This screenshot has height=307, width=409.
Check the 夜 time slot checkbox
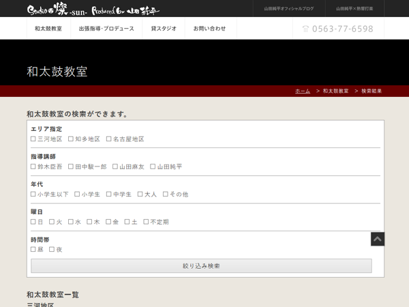coord(52,250)
